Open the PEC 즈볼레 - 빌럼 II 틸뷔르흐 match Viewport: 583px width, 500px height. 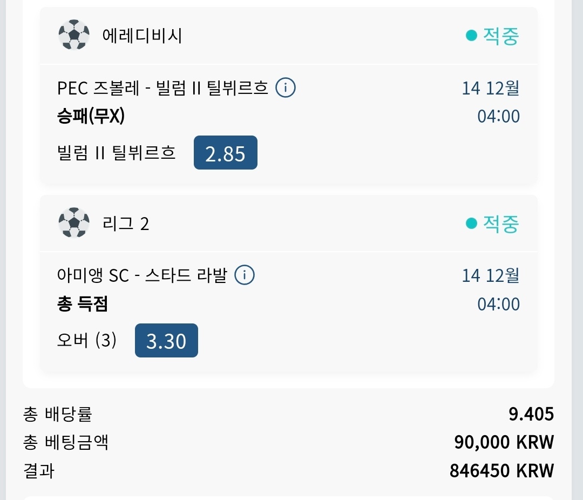coord(162,88)
